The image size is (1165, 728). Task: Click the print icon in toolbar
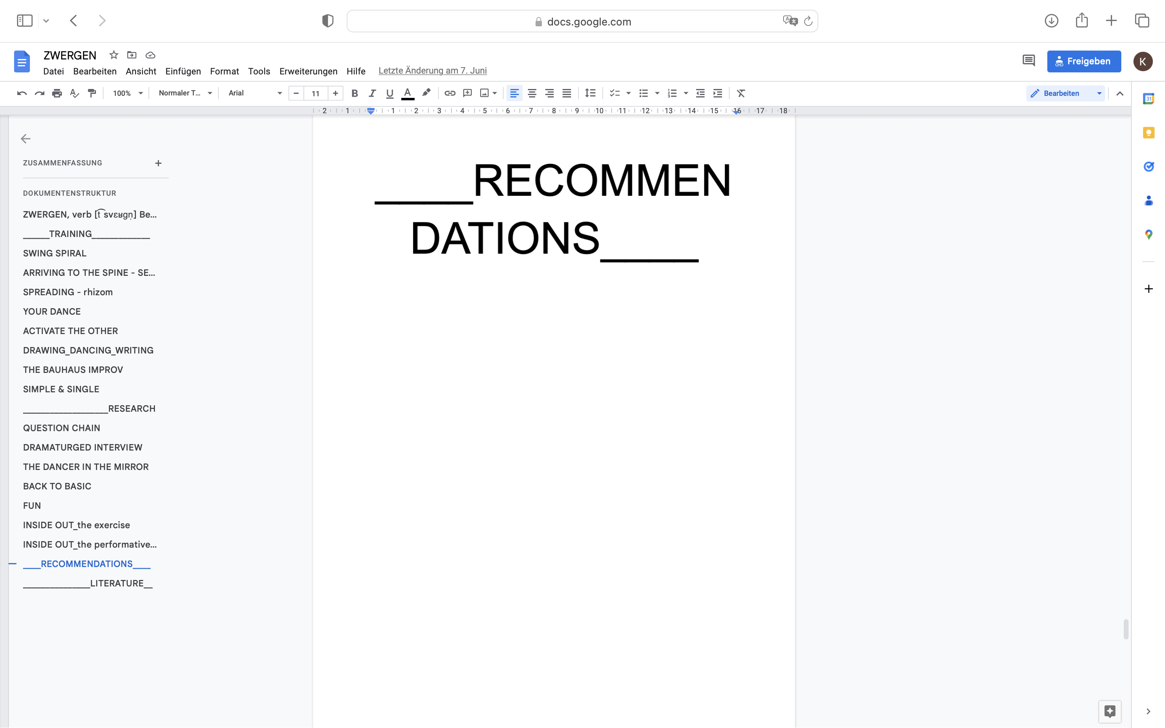coord(57,93)
